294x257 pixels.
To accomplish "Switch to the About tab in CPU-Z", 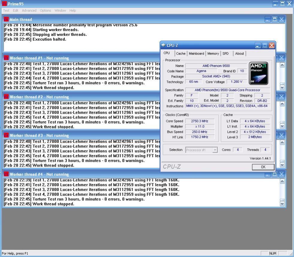I will point(239,54).
